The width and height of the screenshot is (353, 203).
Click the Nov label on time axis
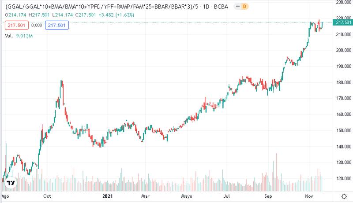click(310, 196)
